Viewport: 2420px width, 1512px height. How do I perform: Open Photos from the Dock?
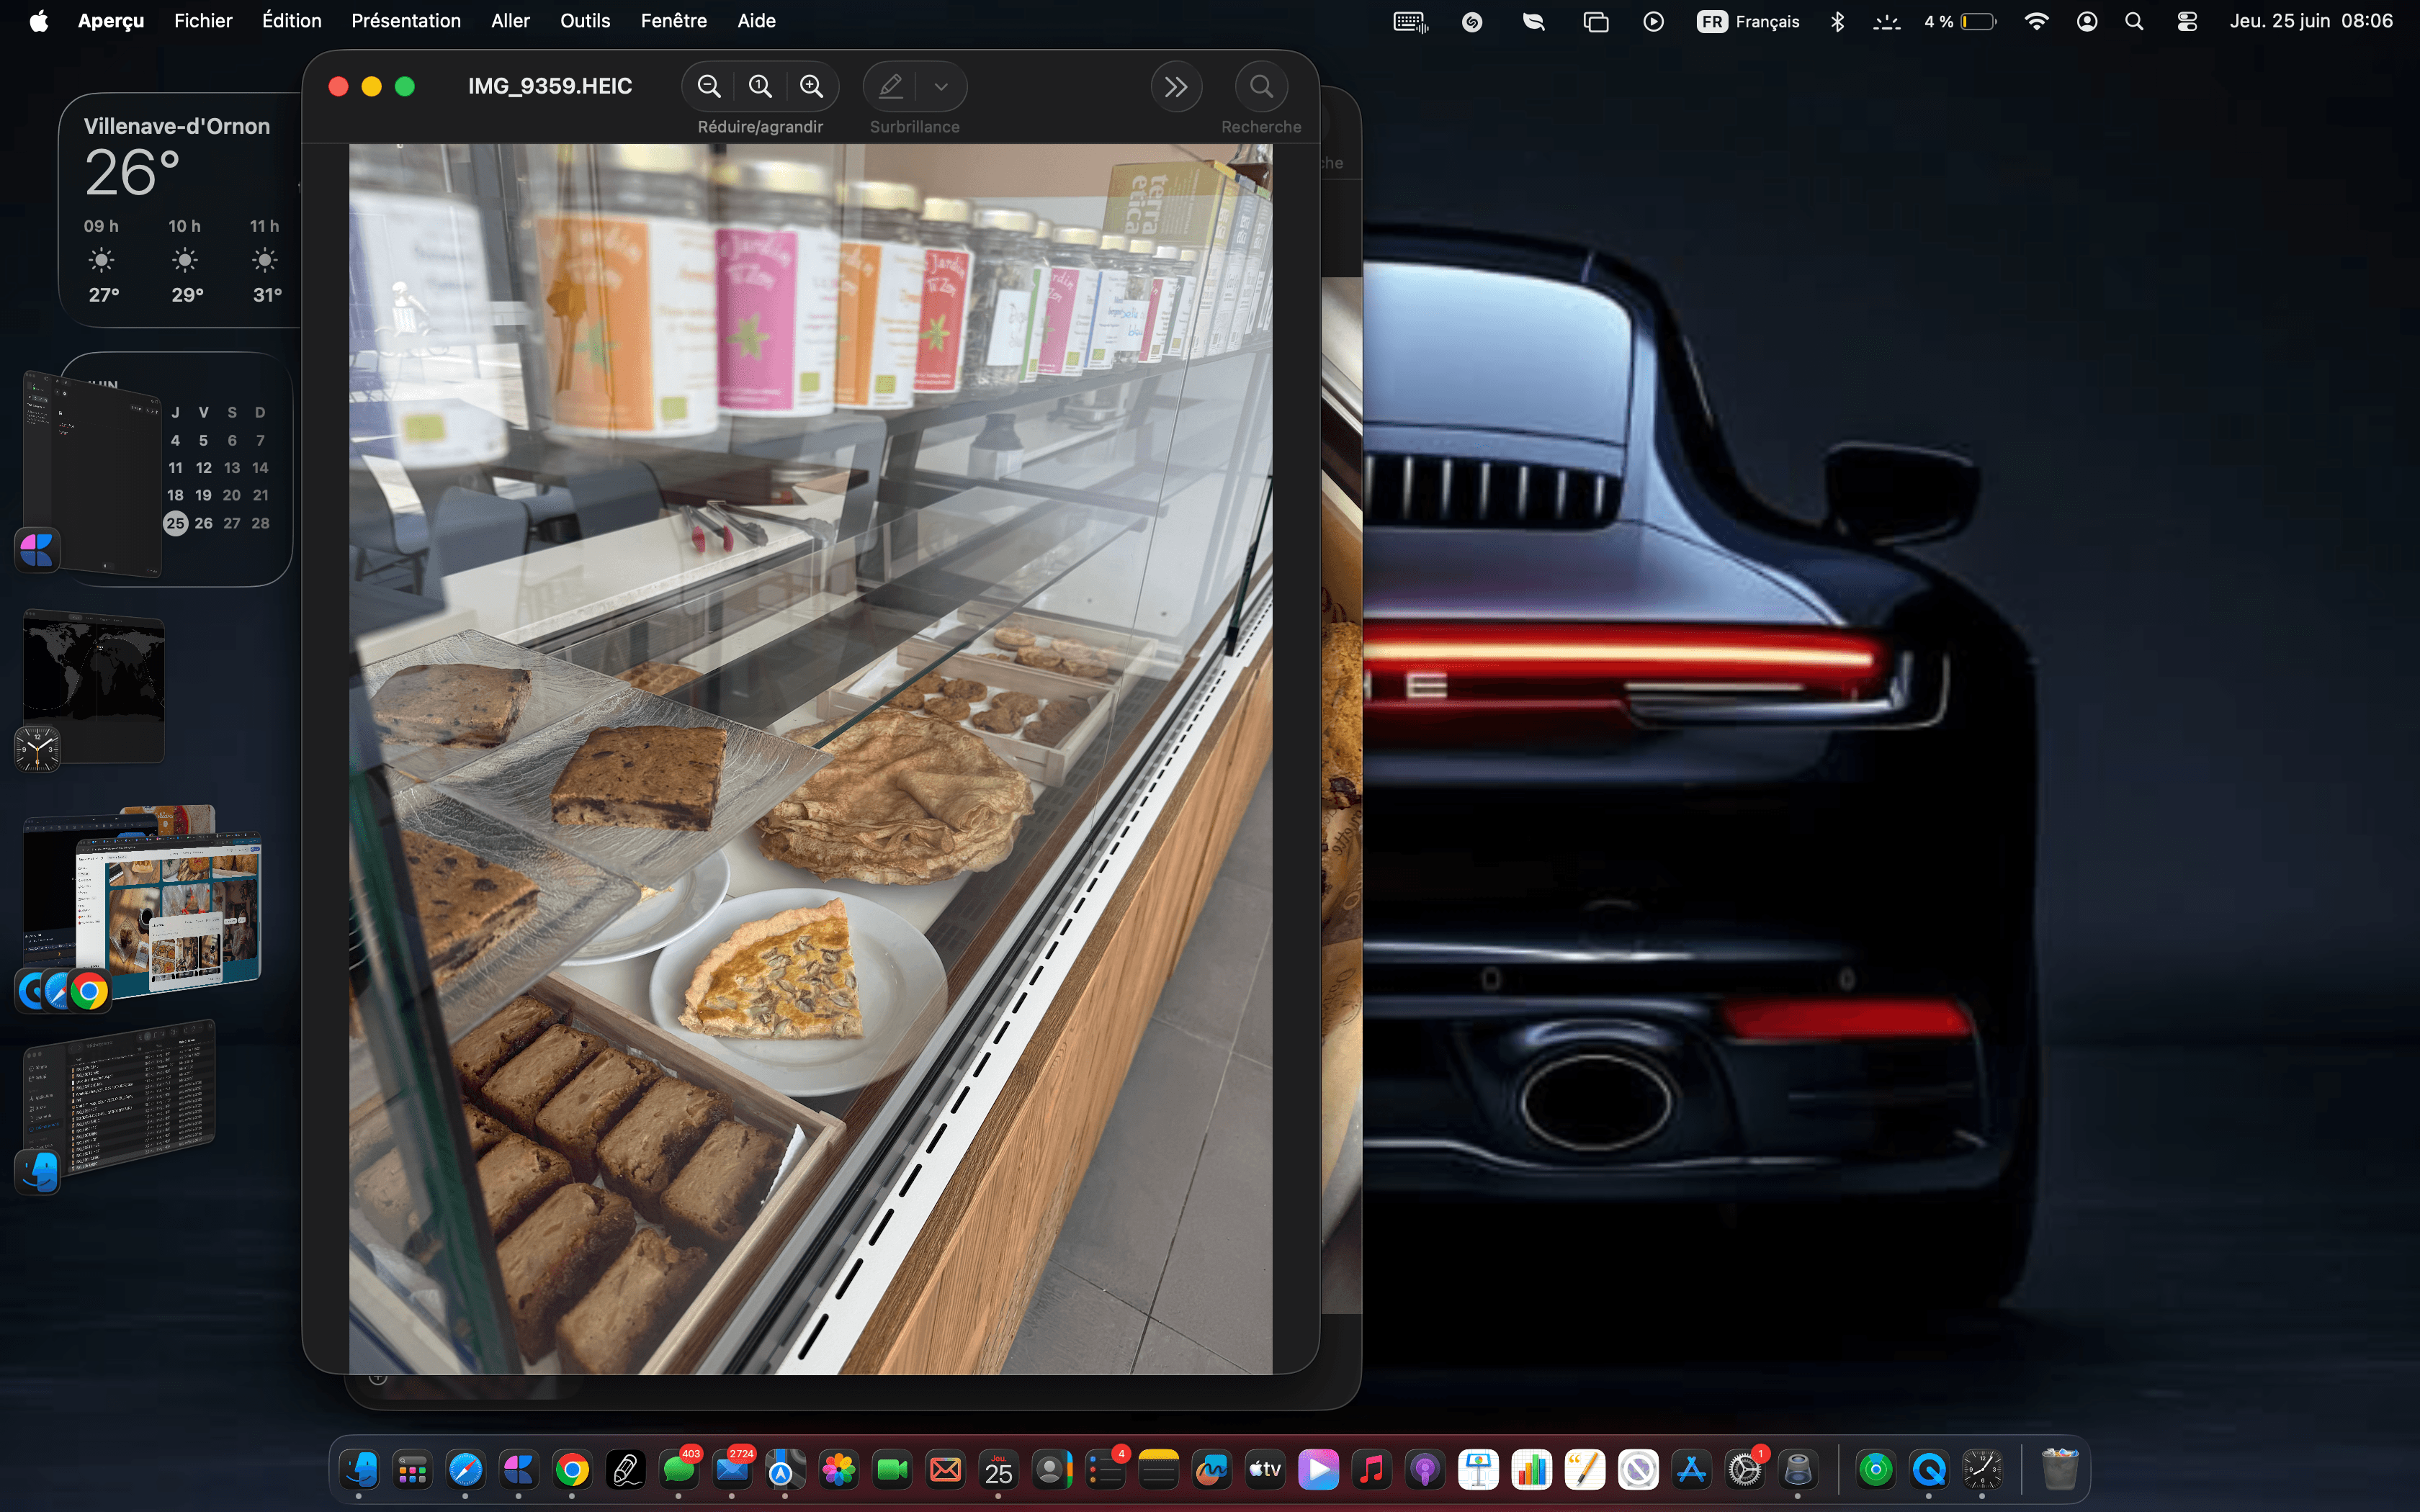[838, 1470]
